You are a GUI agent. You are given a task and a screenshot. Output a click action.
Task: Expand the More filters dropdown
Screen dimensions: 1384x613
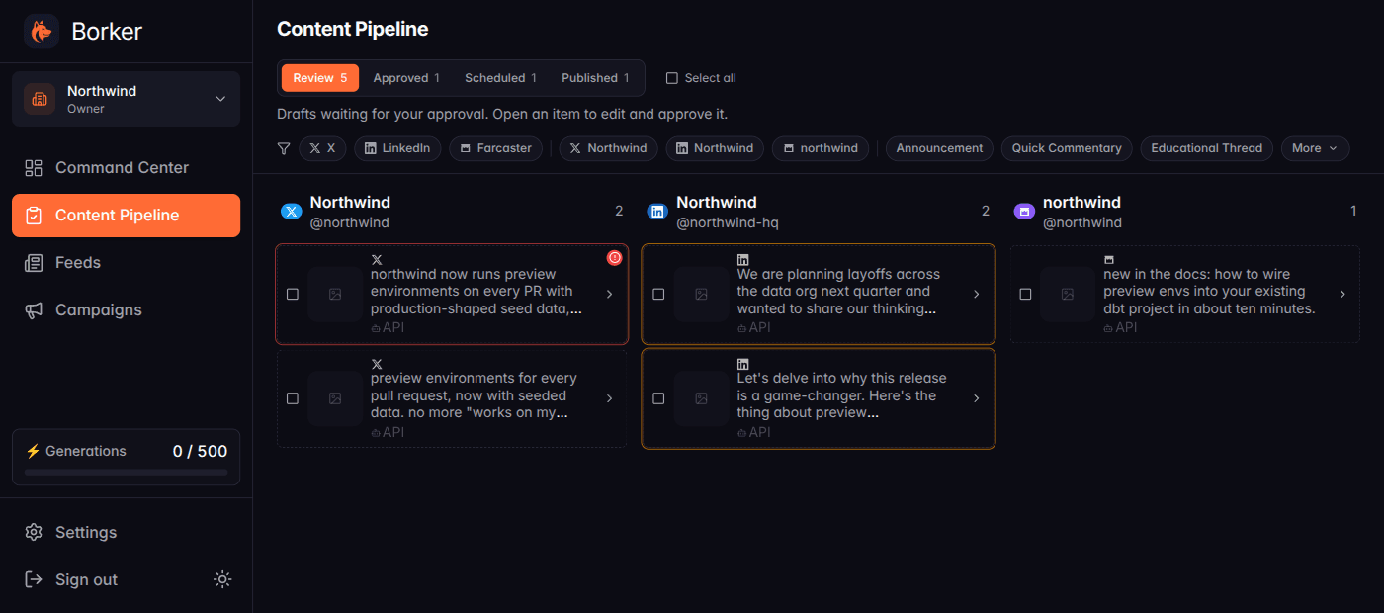(1315, 148)
